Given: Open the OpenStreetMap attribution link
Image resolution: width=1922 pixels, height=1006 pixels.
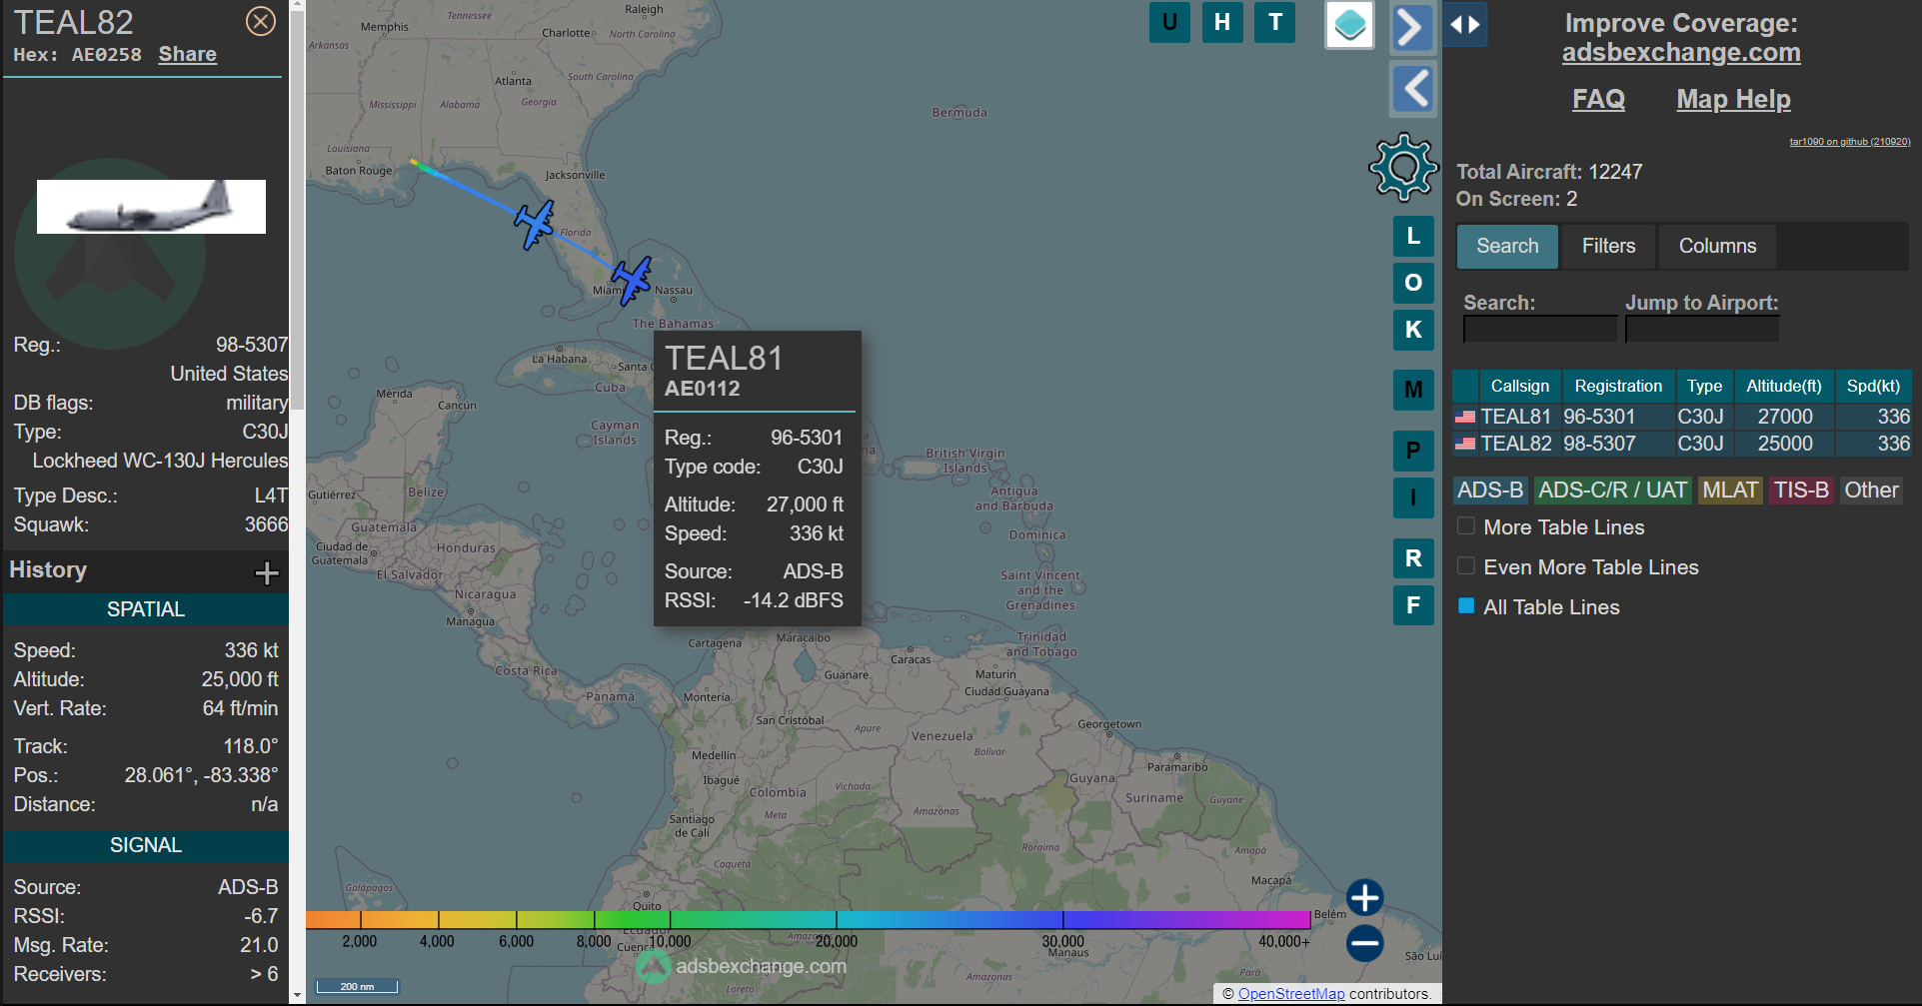Looking at the screenshot, I should (1290, 994).
